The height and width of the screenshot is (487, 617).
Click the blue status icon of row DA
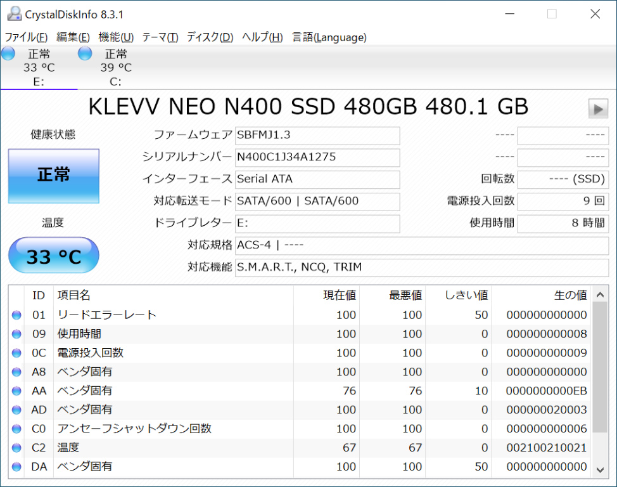point(16,467)
